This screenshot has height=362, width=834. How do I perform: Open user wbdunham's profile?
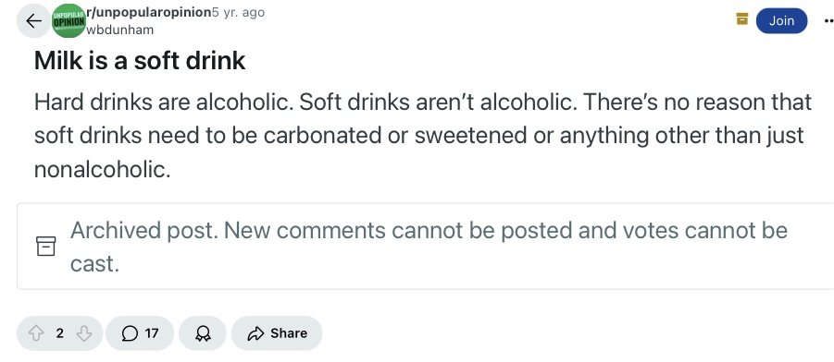tap(120, 30)
